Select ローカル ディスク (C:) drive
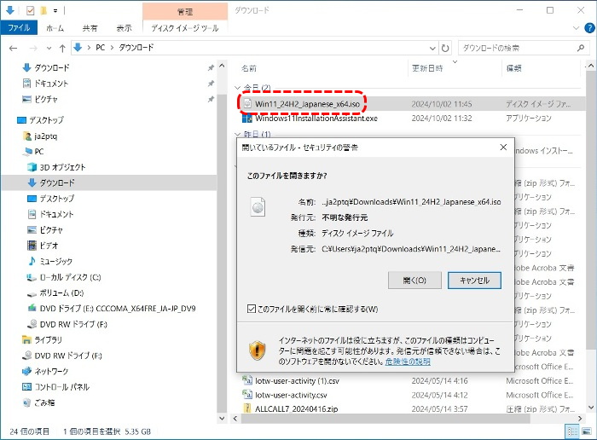Viewport: 597px width, 440px height. [65, 277]
